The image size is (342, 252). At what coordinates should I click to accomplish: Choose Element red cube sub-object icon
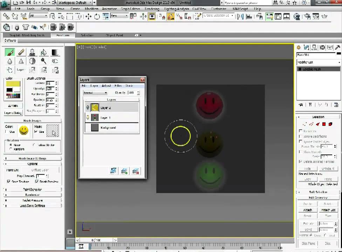click(330, 124)
